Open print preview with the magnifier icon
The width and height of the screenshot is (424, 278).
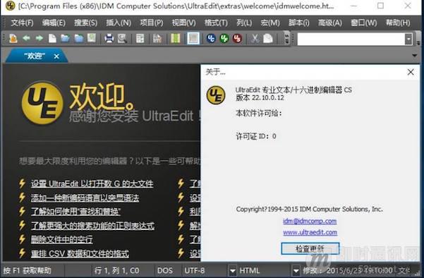click(122, 38)
